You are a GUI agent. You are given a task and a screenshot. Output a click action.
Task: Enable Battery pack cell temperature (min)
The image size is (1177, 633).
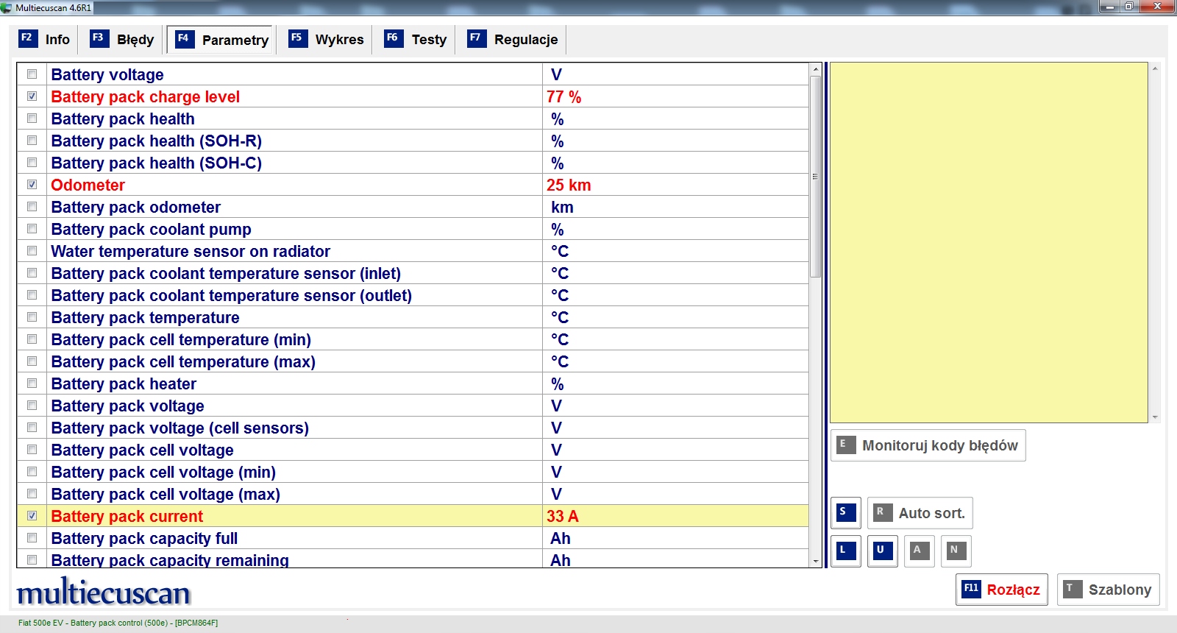click(32, 339)
